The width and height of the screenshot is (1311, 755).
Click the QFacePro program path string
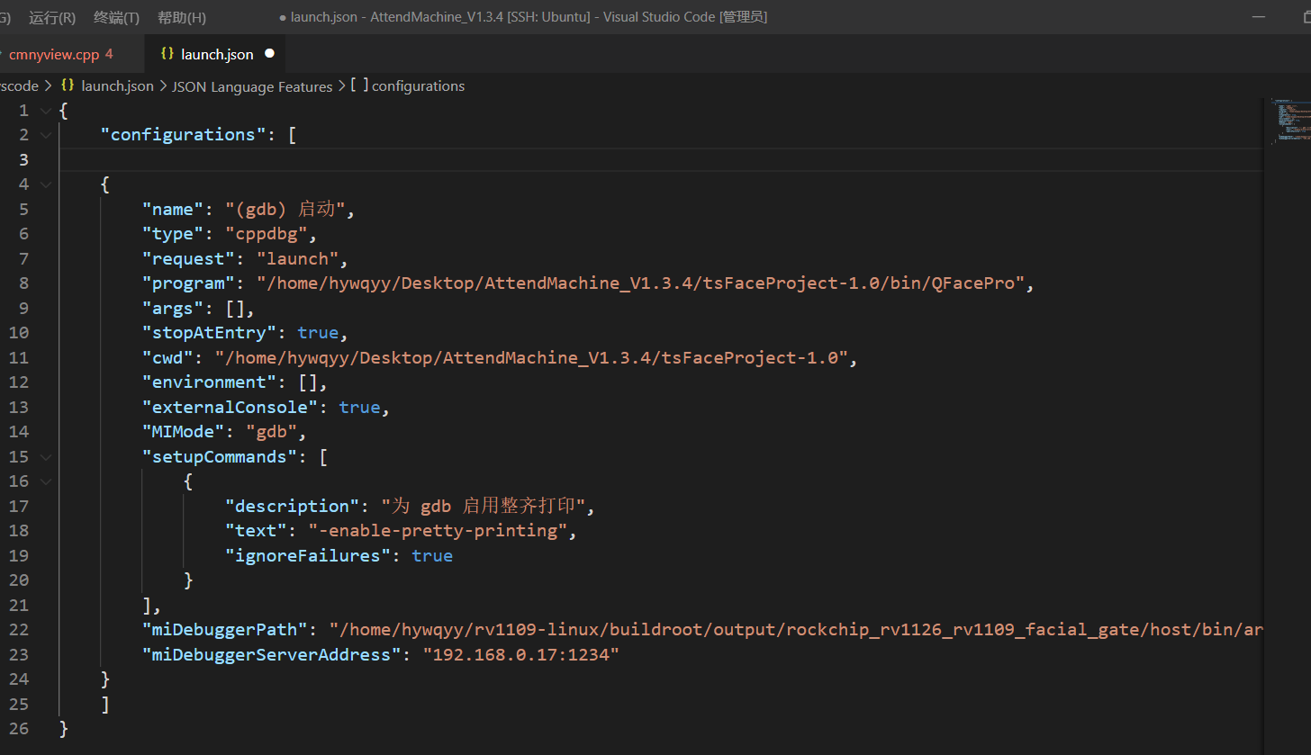[641, 283]
